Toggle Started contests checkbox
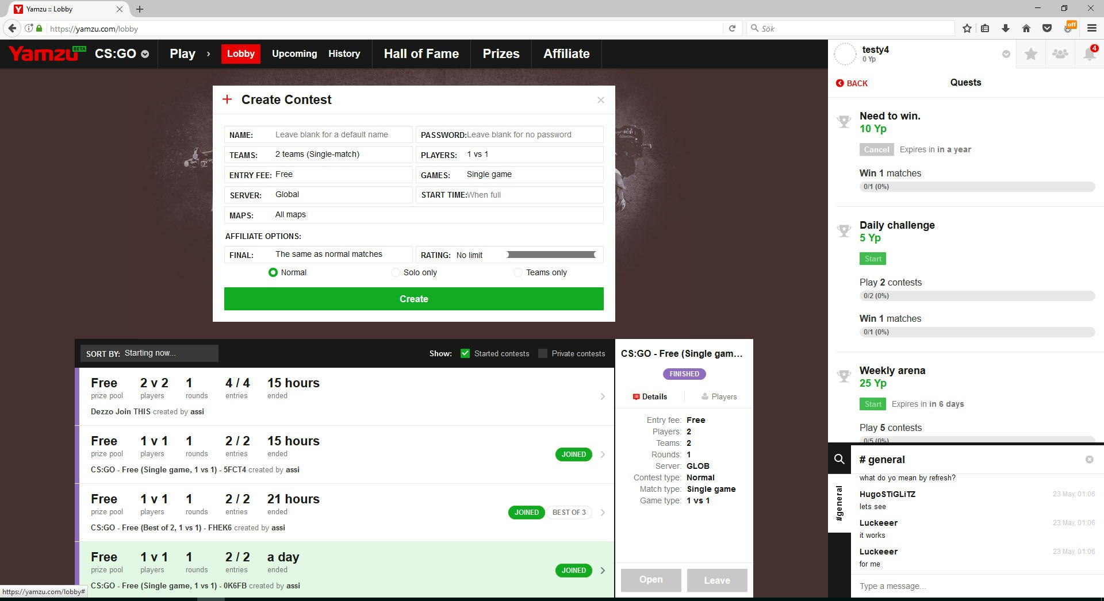The image size is (1104, 601). (x=465, y=353)
